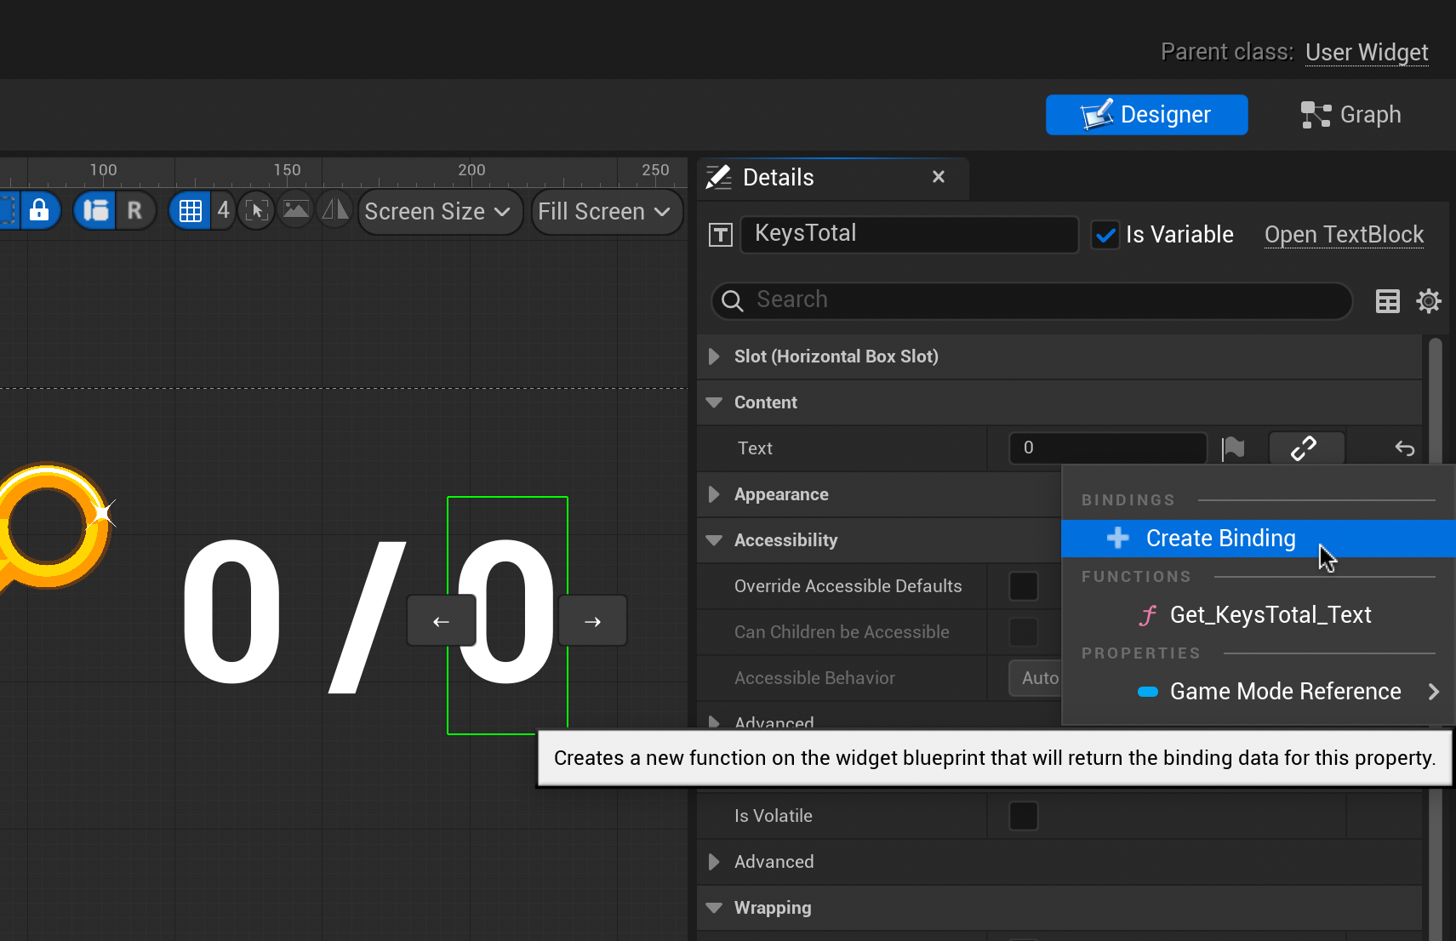Open the Screen Size dropdown

click(x=438, y=212)
